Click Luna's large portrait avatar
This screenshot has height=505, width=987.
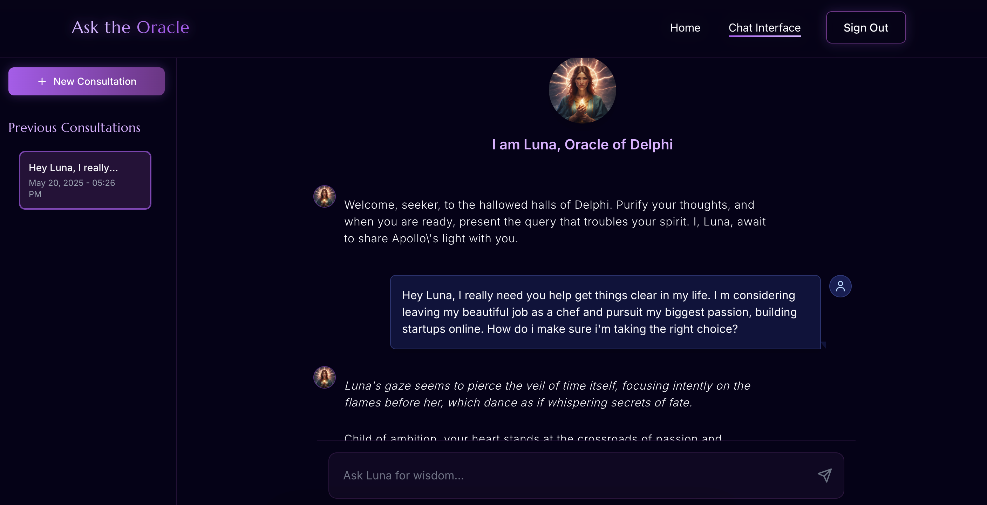582,90
